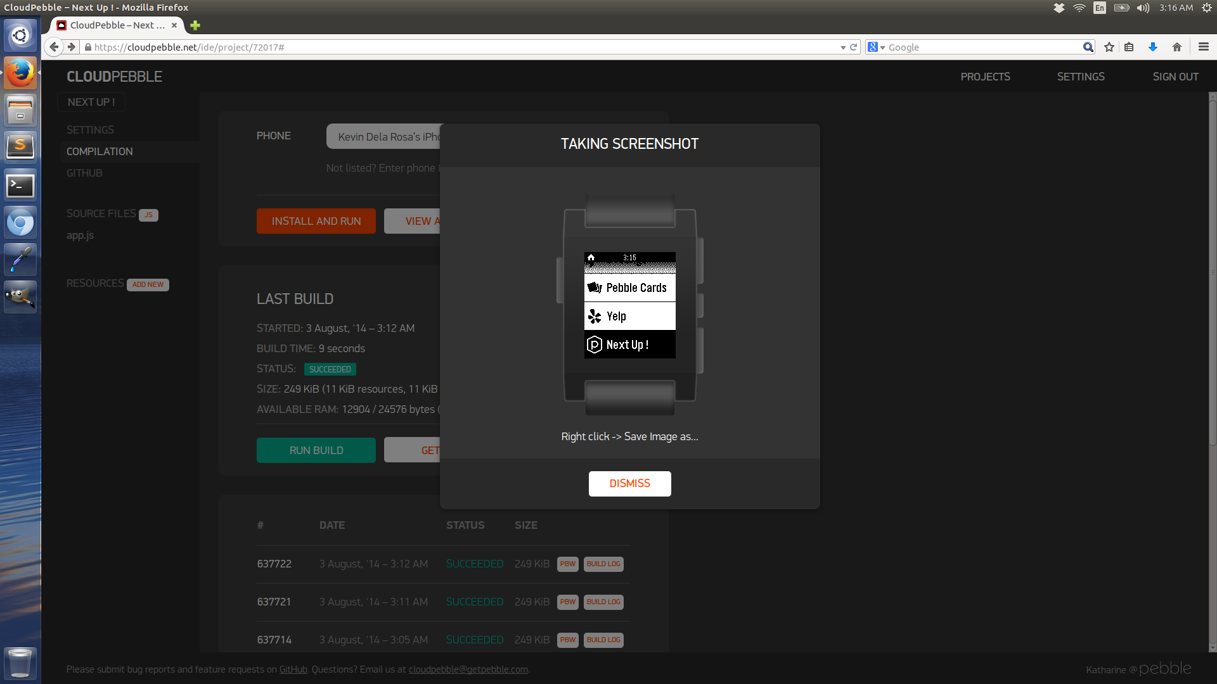Screen dimensions: 1217x684
Task: Open BUILD LOG for build 637722
Action: [603, 564]
